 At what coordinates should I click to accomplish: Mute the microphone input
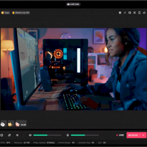click(68, 135)
